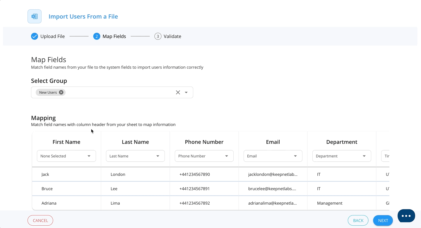The height and width of the screenshot is (228, 421).
Task: Click the step 3 Validate circle
Action: click(158, 36)
